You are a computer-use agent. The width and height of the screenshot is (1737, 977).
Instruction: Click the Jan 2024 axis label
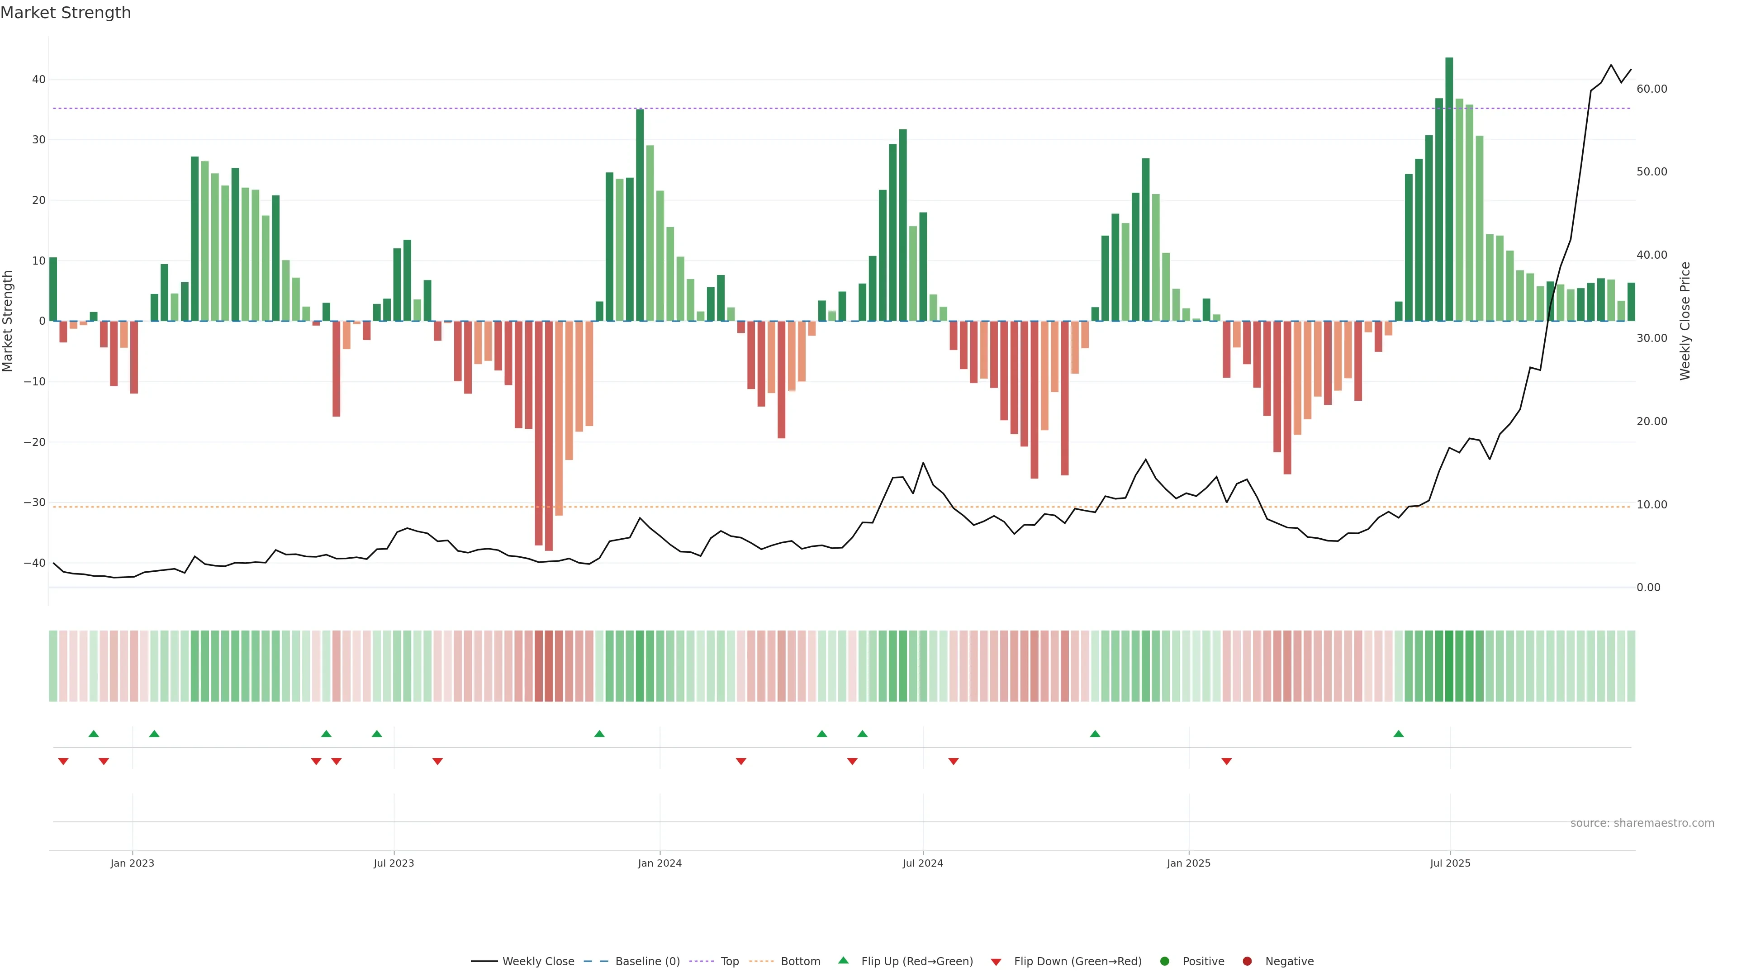[660, 863]
